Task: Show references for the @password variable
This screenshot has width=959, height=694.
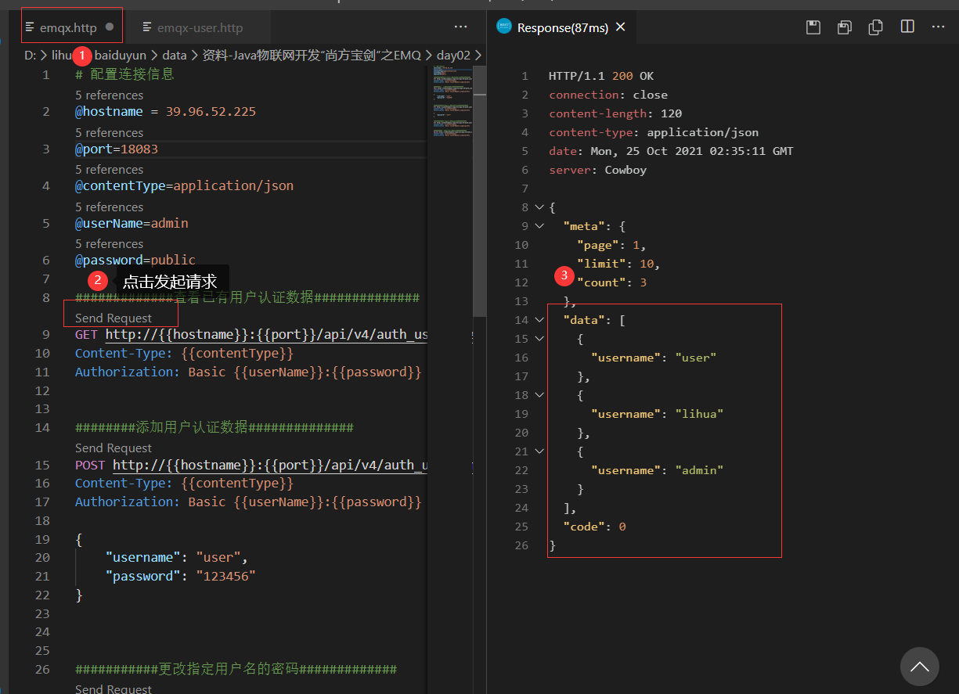Action: pyautogui.click(x=109, y=243)
